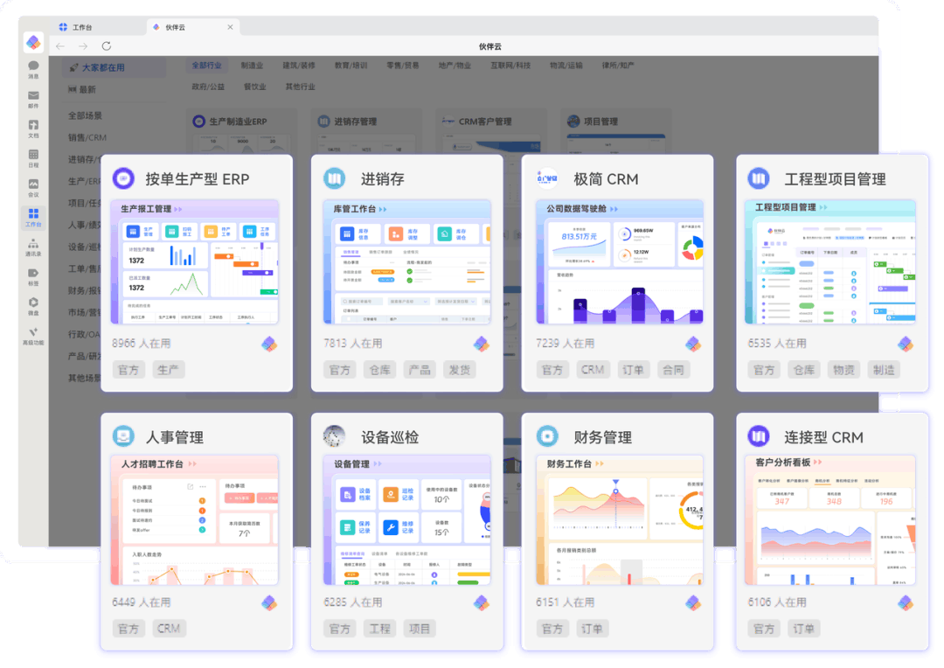Image resolution: width=944 pixels, height=668 pixels.
Task: Select the 政府/公益 industry filter
Action: (x=208, y=87)
